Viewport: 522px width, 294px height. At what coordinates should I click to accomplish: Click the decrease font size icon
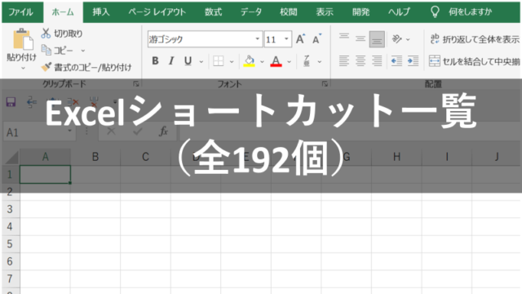[316, 39]
